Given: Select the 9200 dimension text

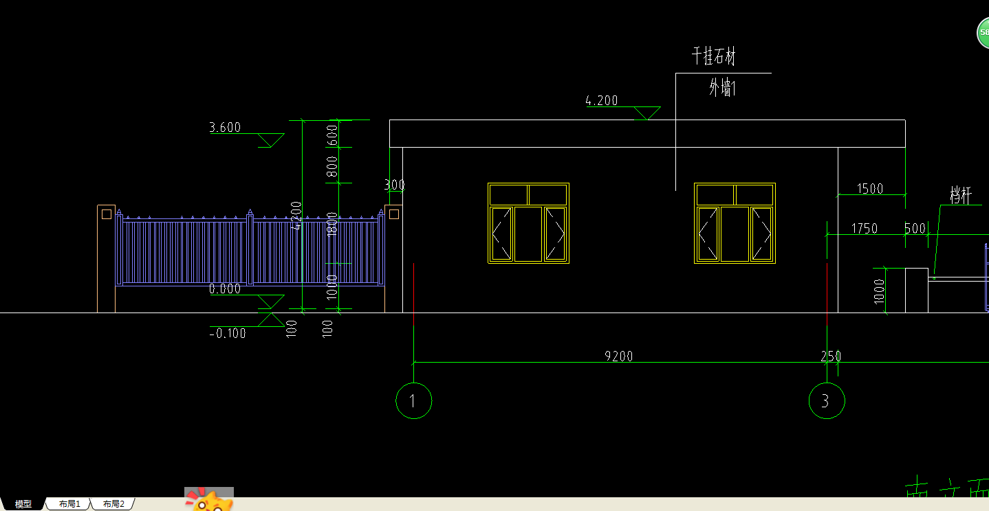Looking at the screenshot, I should (619, 356).
